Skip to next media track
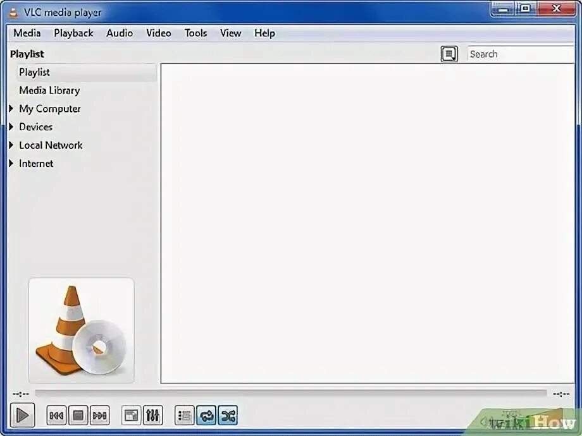 click(x=99, y=415)
